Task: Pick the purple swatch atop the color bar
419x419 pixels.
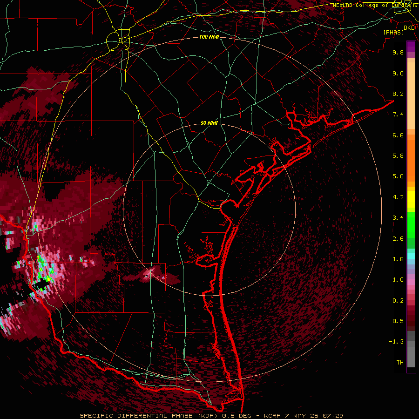Action: (411, 47)
